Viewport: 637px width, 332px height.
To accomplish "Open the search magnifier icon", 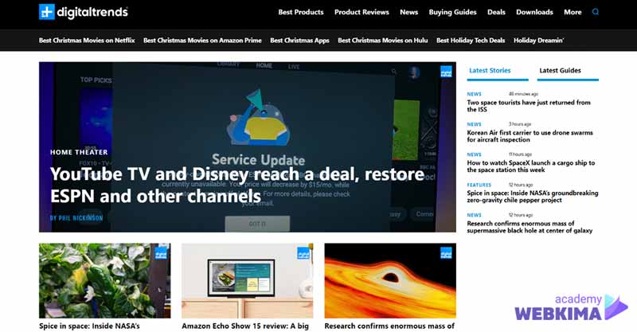I will pyautogui.click(x=596, y=12).
